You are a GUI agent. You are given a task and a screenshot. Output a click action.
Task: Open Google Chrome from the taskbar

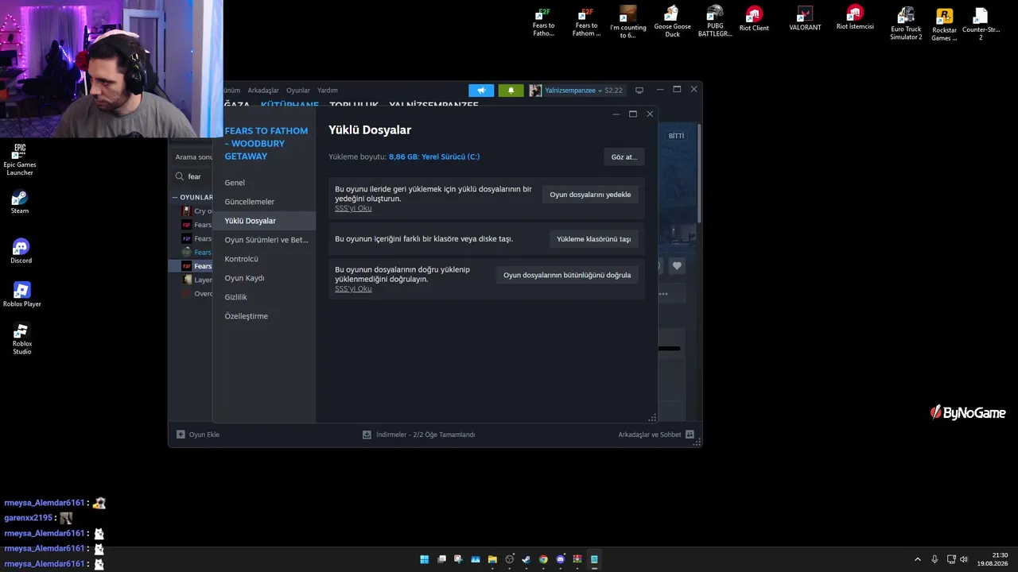tap(543, 559)
